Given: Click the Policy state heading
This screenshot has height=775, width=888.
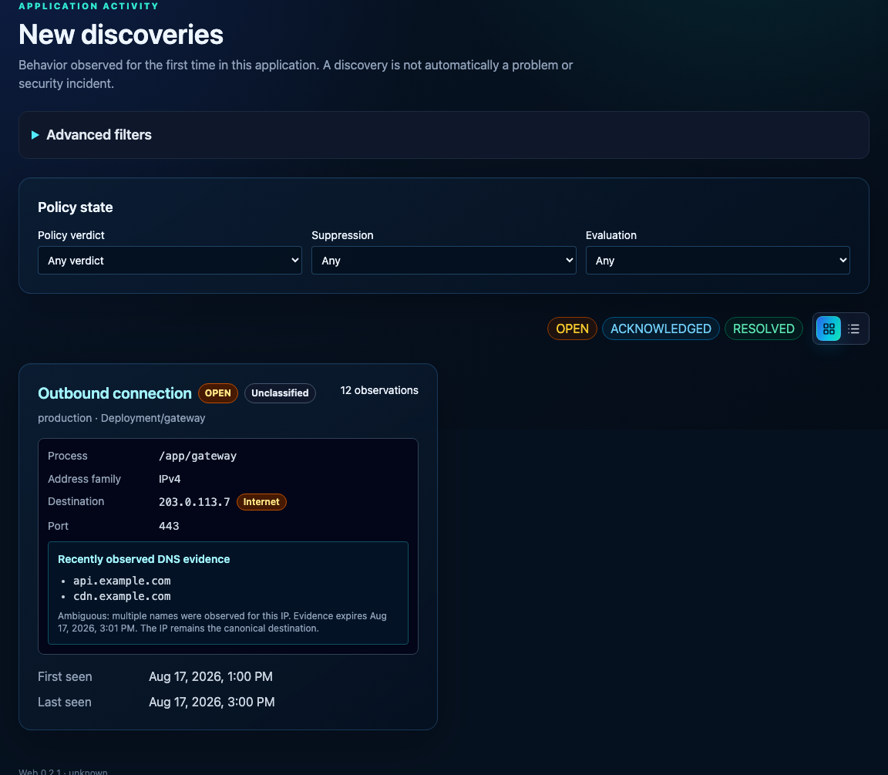Looking at the screenshot, I should click(x=76, y=207).
